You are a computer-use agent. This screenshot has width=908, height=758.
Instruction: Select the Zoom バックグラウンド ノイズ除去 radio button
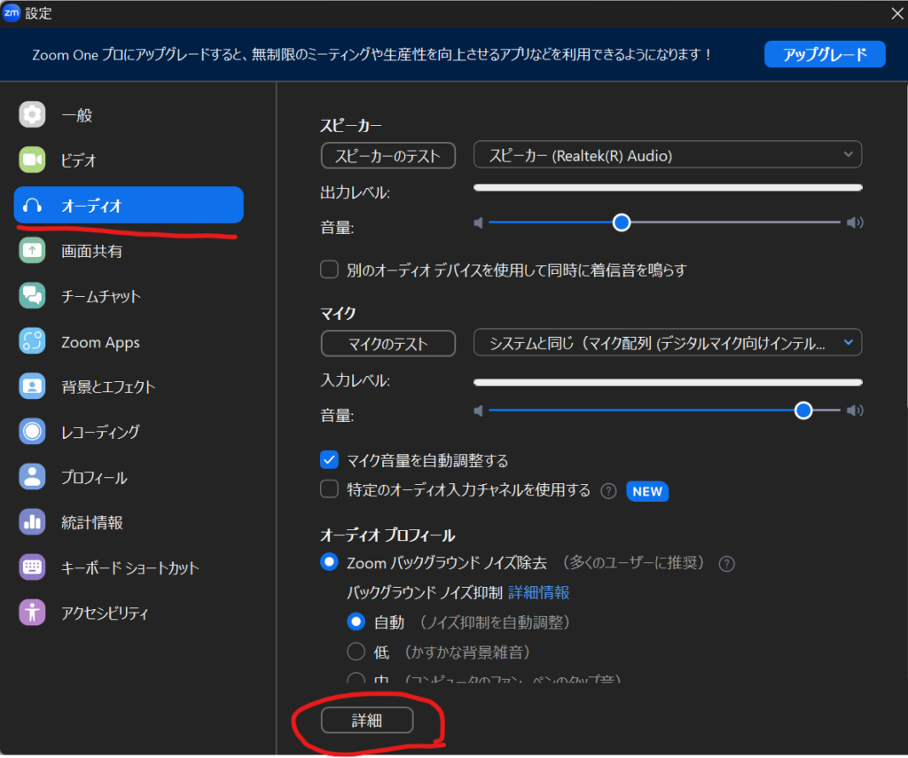coord(330,562)
